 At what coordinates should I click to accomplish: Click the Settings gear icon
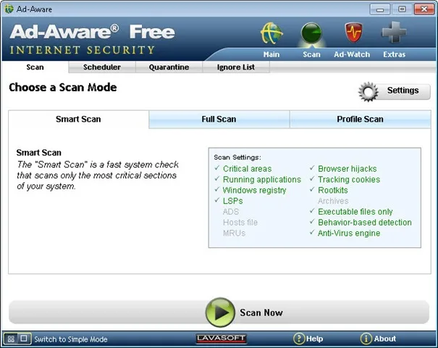pos(368,92)
